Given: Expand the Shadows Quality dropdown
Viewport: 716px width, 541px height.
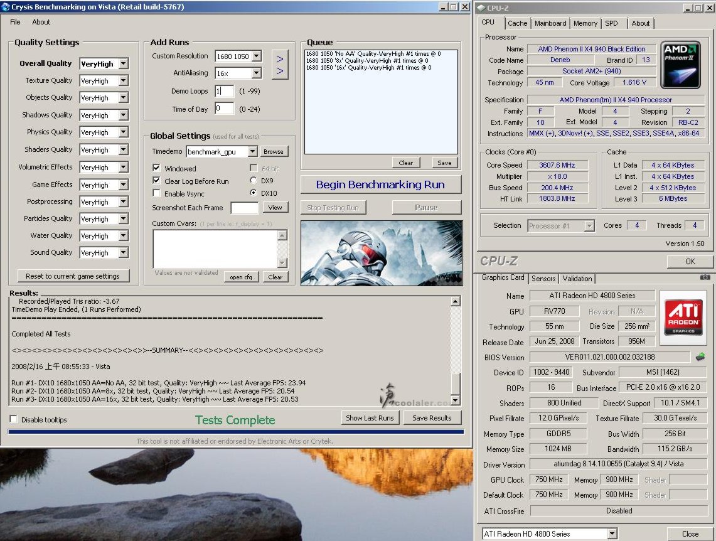Looking at the screenshot, I should (123, 115).
